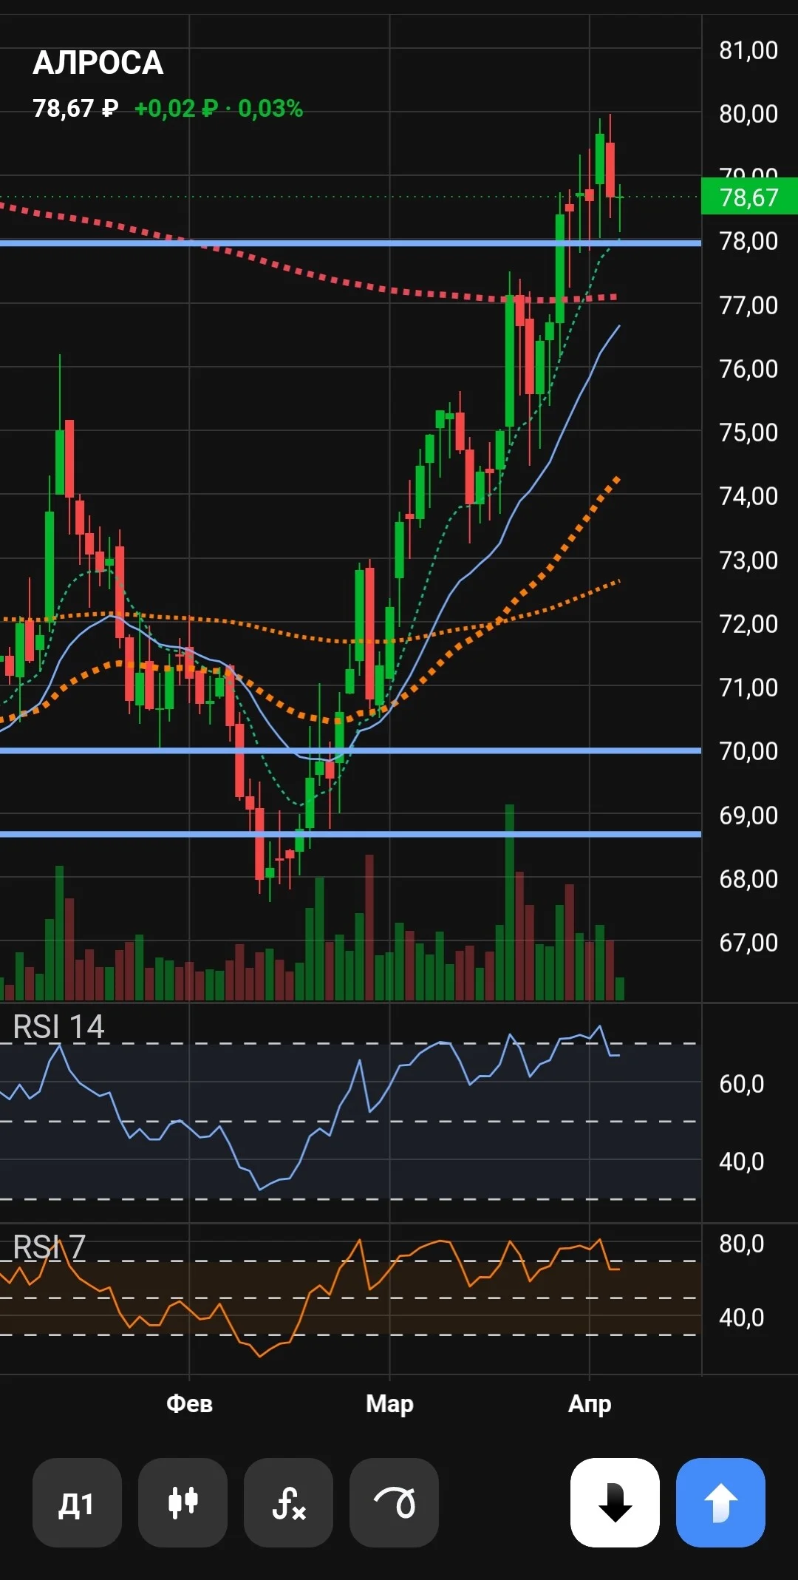The width and height of the screenshot is (798, 1580).
Task: Open the drawing tools curve icon
Action: click(x=394, y=1502)
